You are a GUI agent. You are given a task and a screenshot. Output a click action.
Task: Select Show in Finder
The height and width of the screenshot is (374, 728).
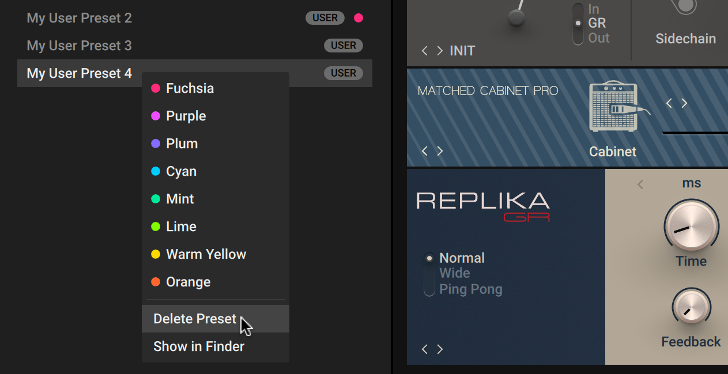[x=199, y=346]
